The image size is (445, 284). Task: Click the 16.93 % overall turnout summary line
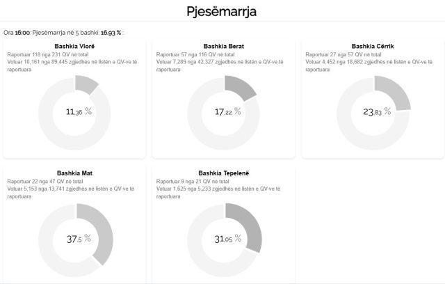pos(63,32)
